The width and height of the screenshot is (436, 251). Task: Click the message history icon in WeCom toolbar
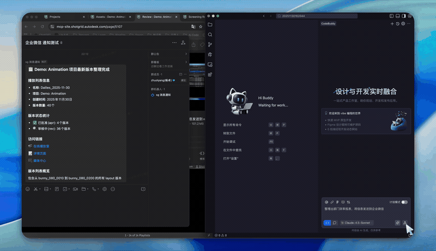pyautogui.click(x=143, y=189)
